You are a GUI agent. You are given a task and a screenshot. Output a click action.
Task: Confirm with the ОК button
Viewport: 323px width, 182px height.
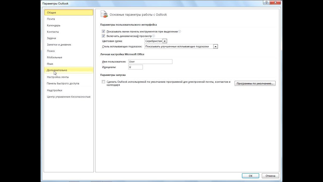coord(251,176)
